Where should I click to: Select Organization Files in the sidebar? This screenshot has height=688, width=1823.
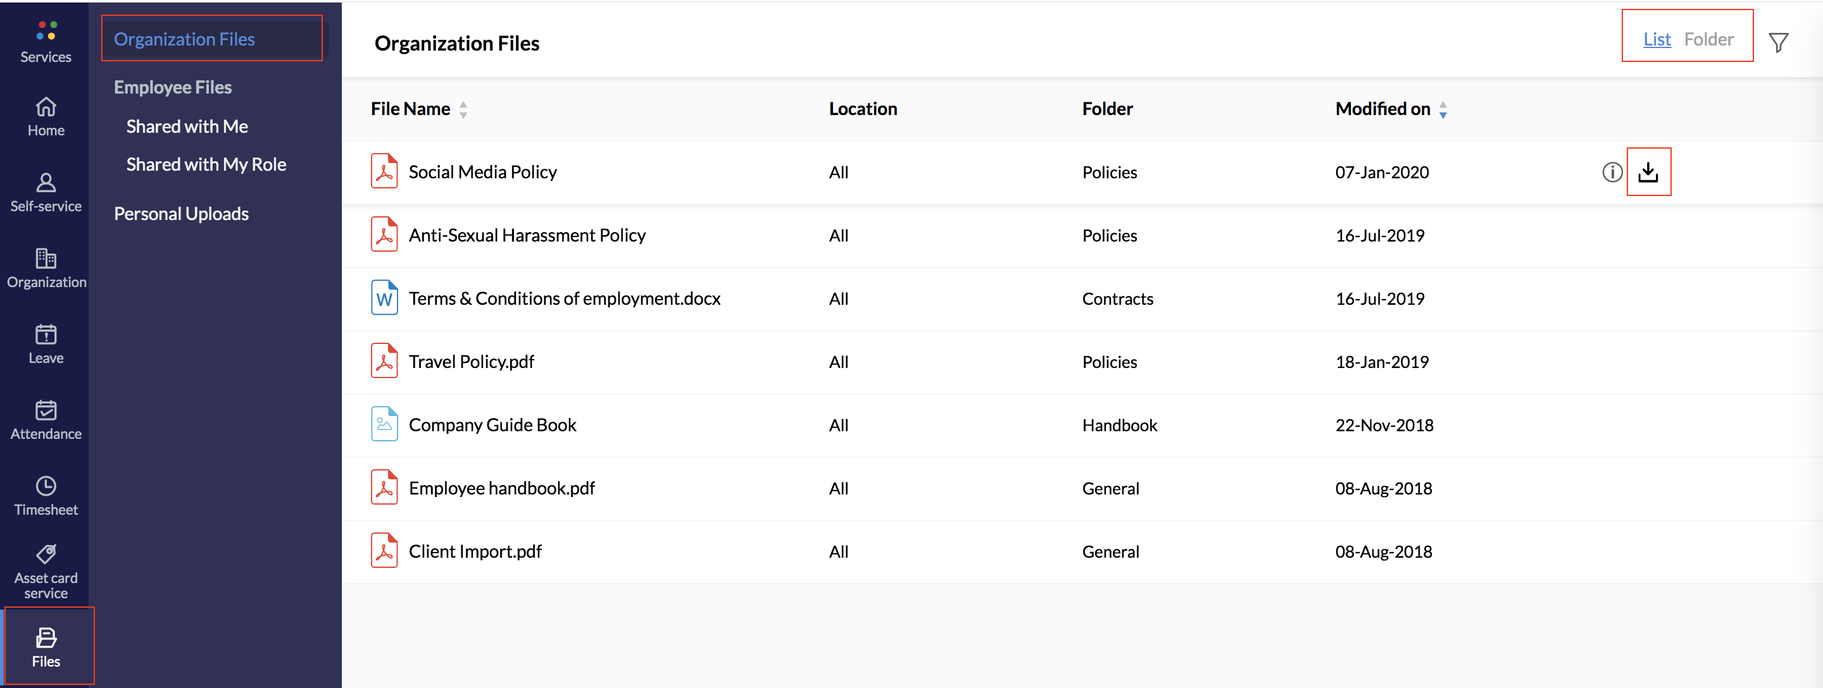click(185, 39)
